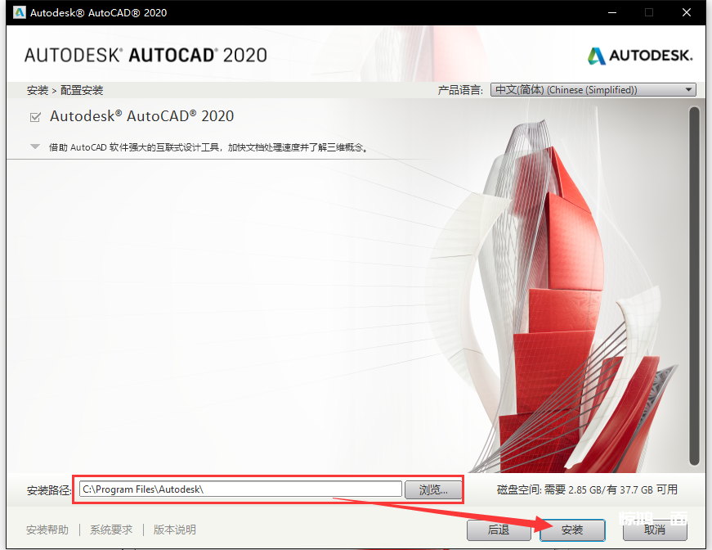The image size is (712, 550).
Task: Open the 安装帮助 link
Action: point(47,530)
